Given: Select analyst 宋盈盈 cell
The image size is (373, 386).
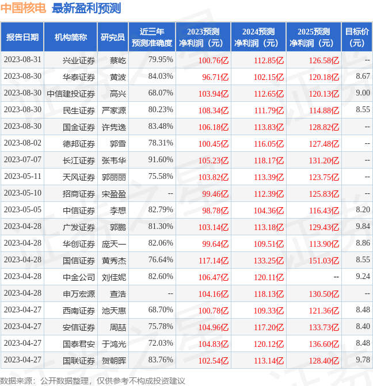Looking at the screenshot, I should point(113,193).
